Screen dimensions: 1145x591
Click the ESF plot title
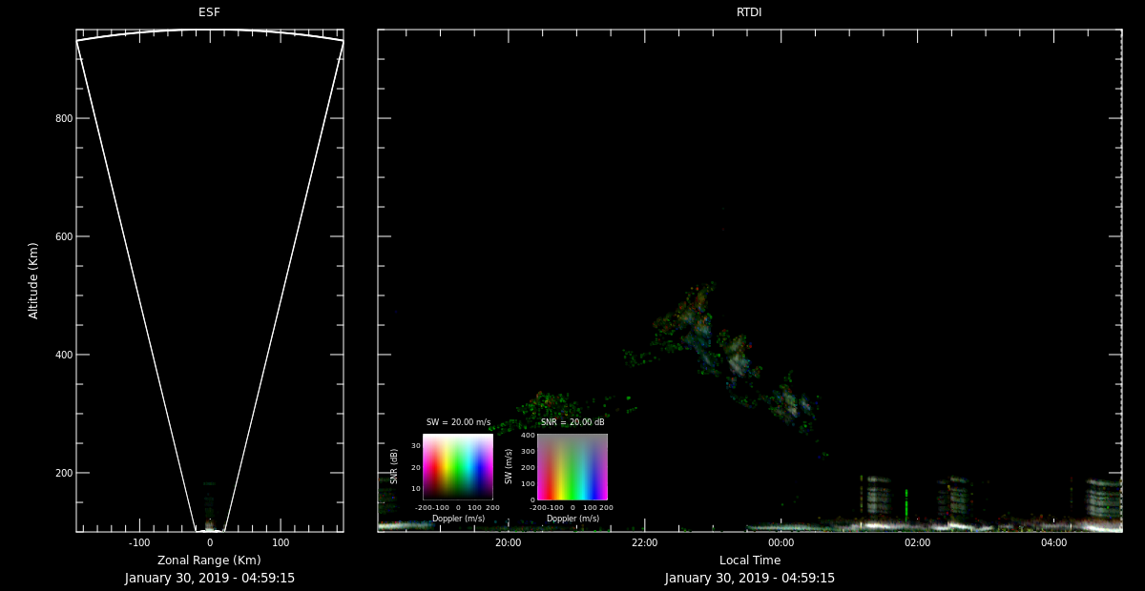209,12
